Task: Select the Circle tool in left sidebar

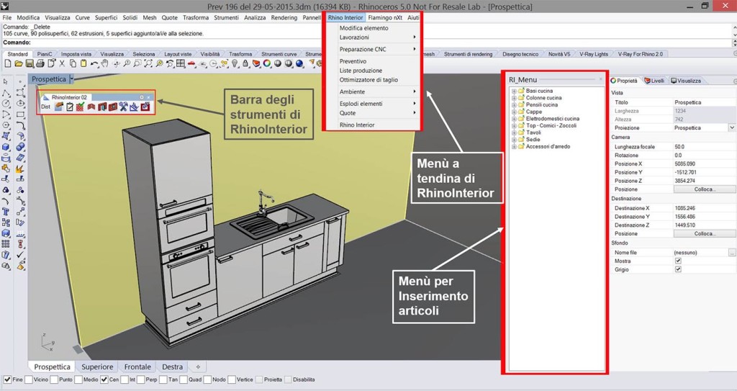Action: 6,104
